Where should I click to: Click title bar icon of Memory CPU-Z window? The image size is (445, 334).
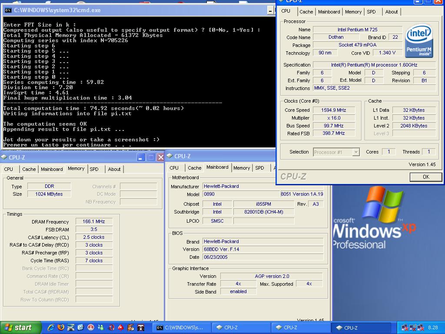[4, 157]
